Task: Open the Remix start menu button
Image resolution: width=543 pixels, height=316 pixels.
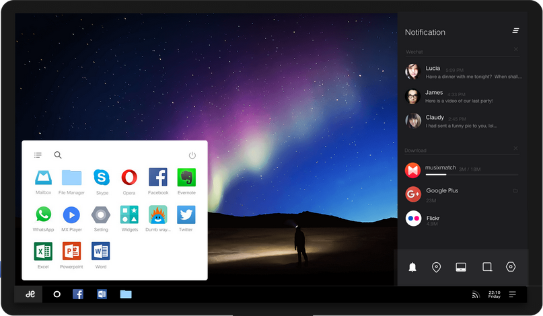Action: point(30,294)
